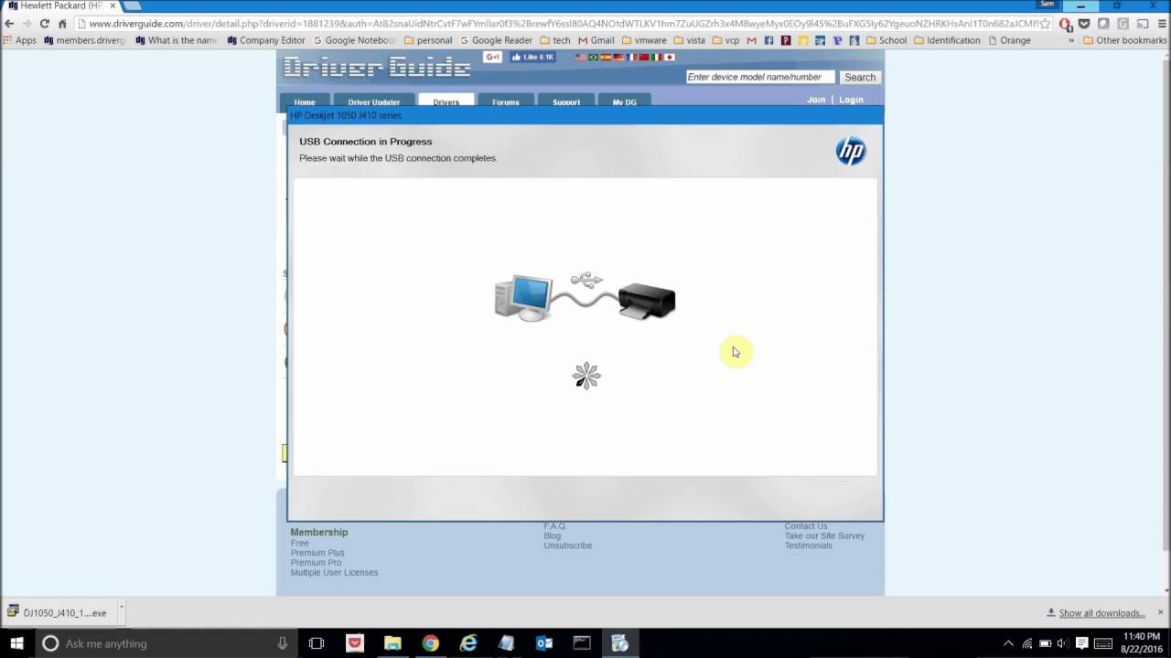Open the Apps bookmarks shortcut
The width and height of the screenshot is (1171, 658).
tap(19, 40)
